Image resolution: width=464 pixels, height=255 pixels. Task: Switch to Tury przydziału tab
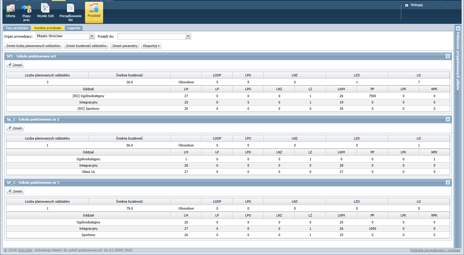[x=17, y=28]
